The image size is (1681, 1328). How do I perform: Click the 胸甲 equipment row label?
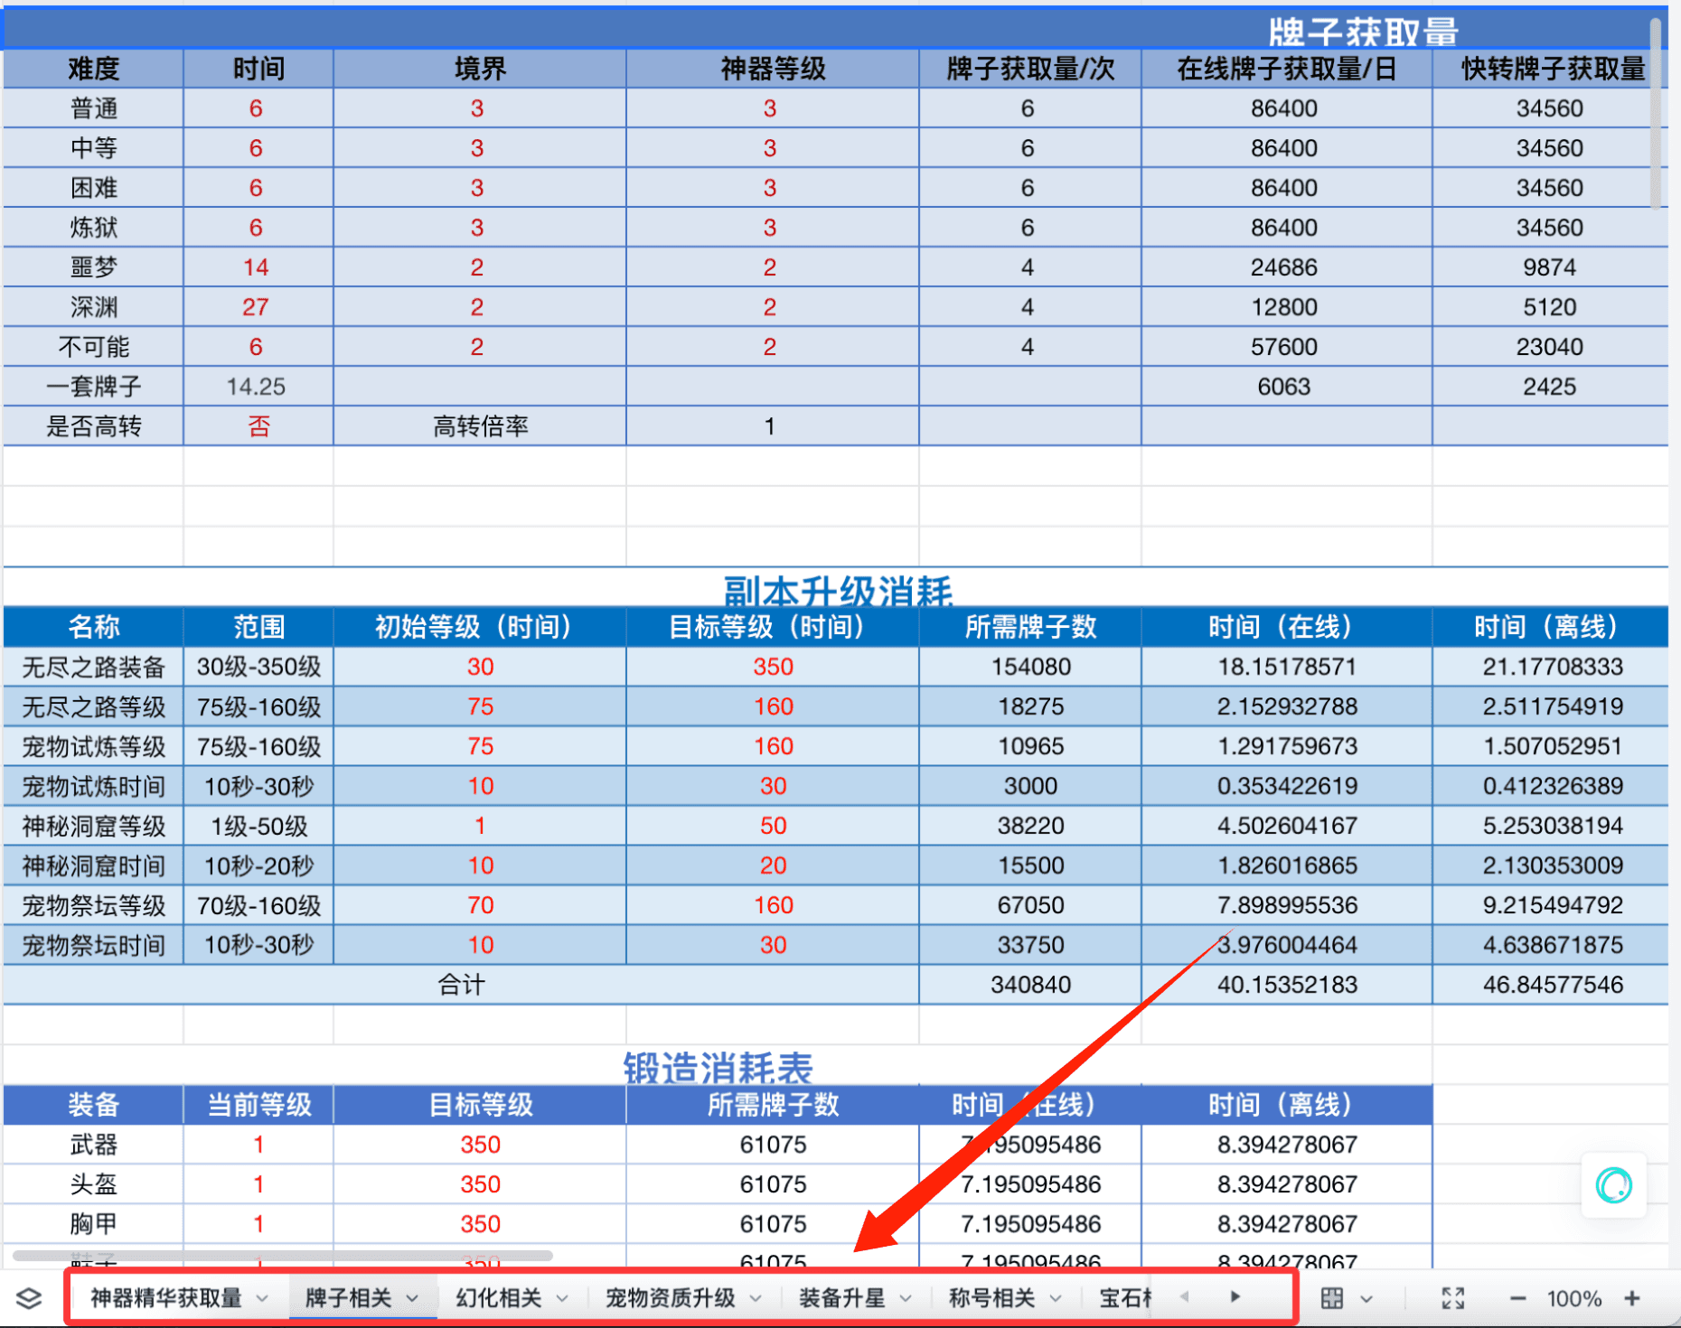coord(94,1224)
